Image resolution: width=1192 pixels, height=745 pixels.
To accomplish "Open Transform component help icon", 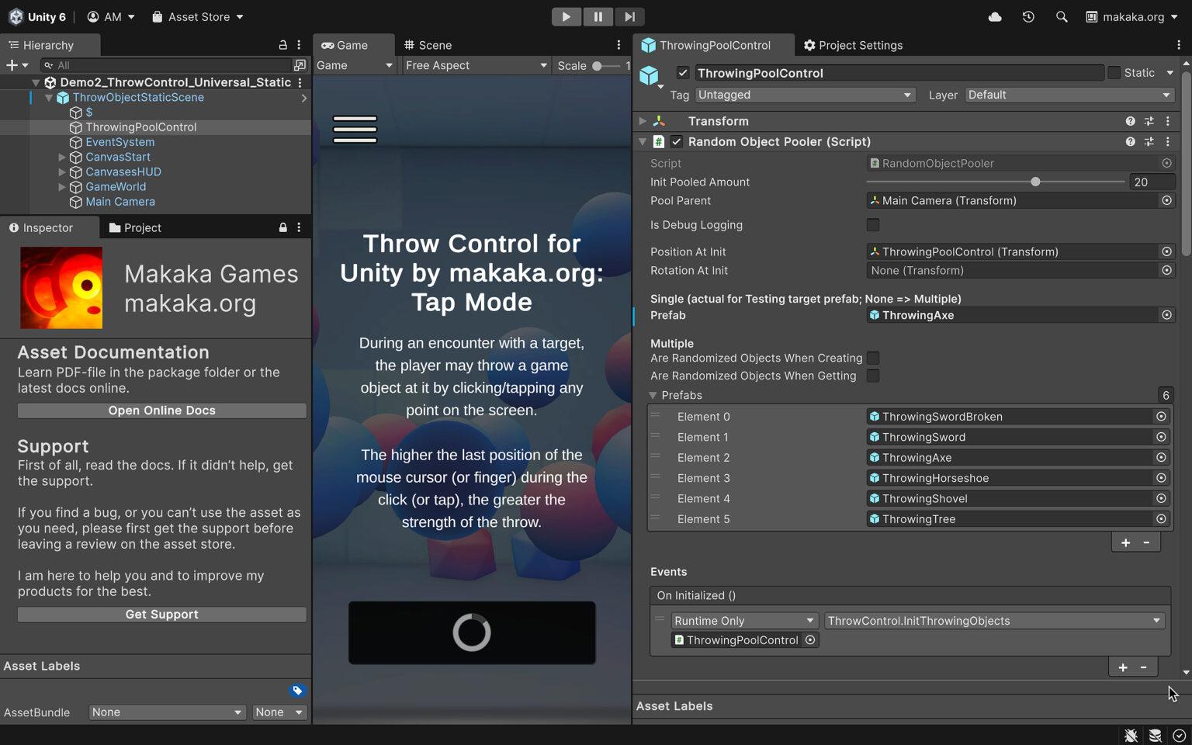I will coord(1130,121).
